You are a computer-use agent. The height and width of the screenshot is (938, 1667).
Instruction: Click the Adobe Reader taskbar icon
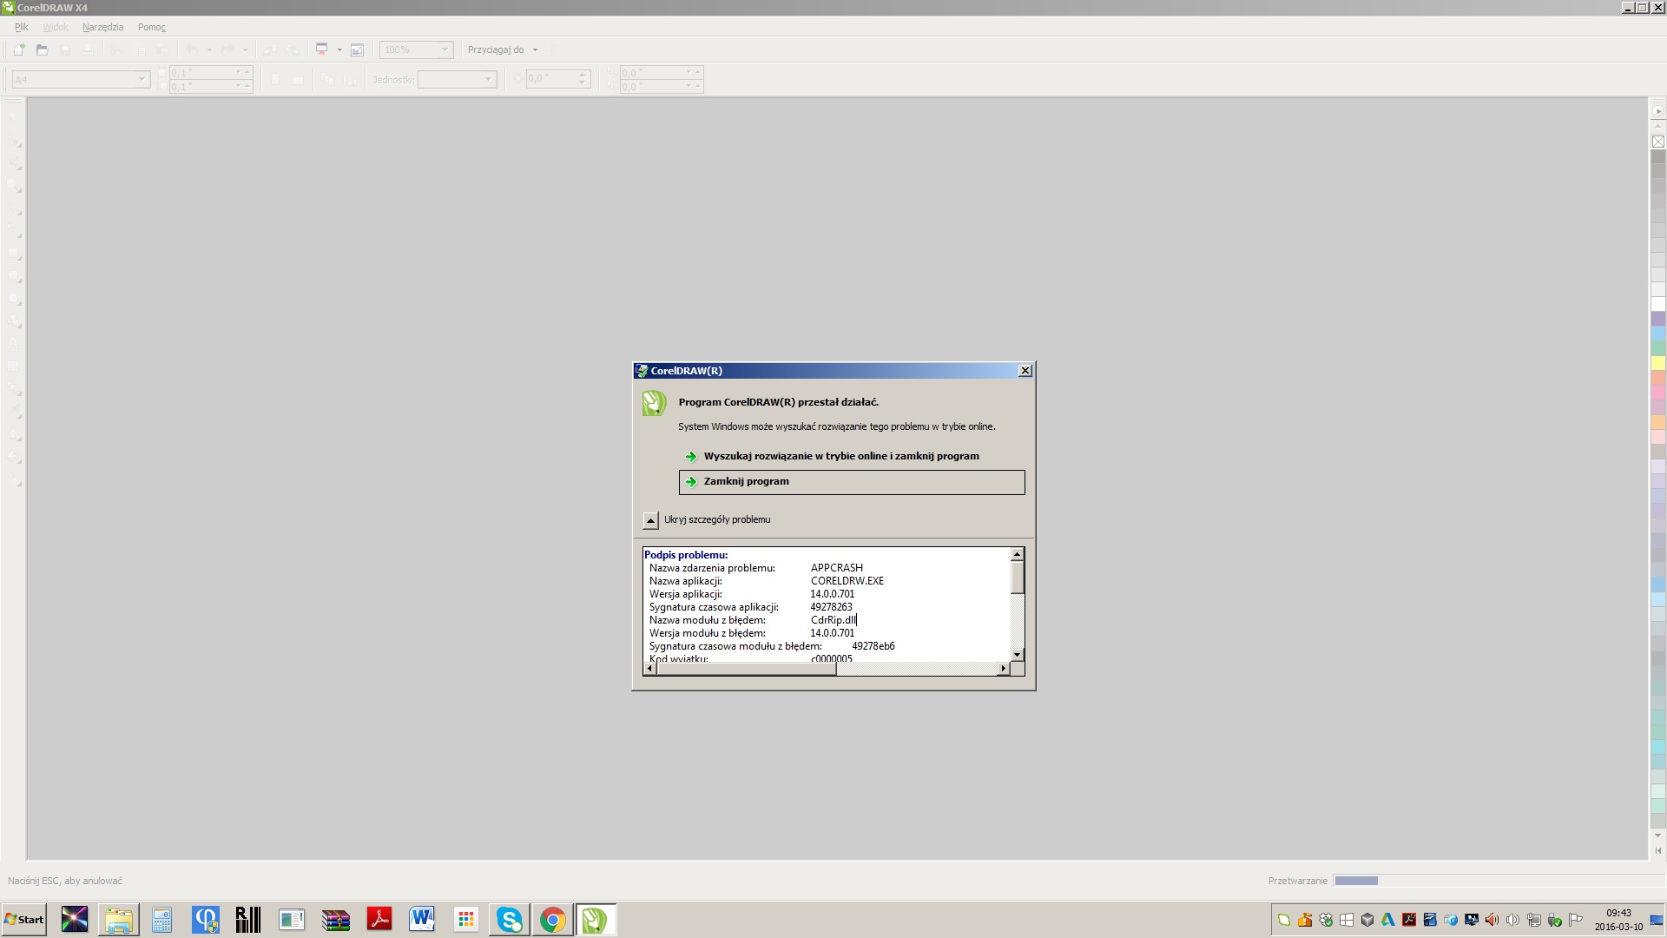[x=379, y=920]
